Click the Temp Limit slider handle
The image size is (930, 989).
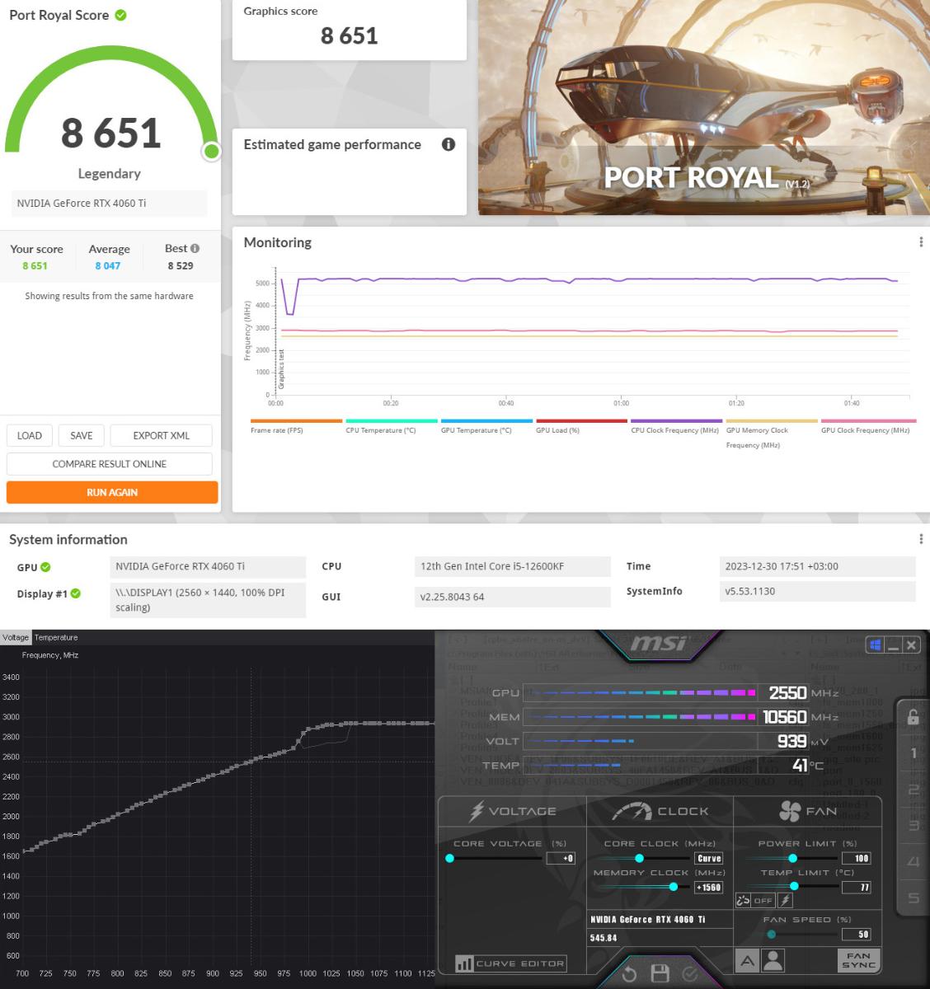click(x=794, y=887)
